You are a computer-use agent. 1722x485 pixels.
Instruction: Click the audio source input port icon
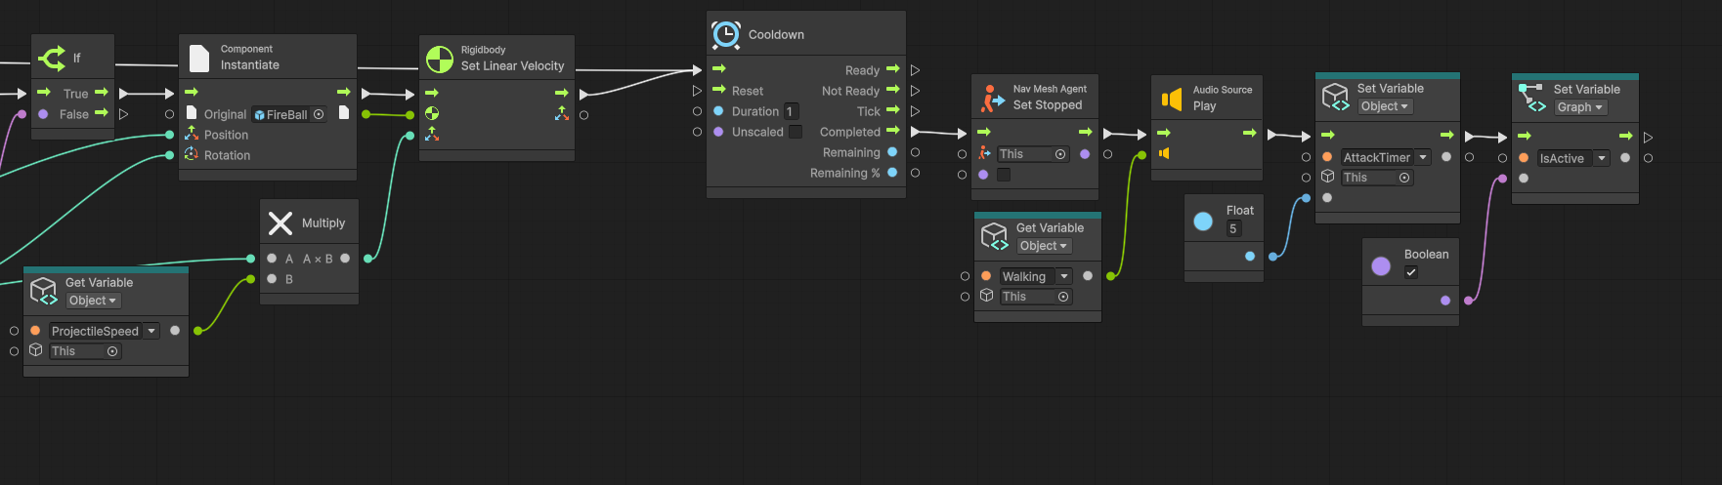tap(1164, 153)
